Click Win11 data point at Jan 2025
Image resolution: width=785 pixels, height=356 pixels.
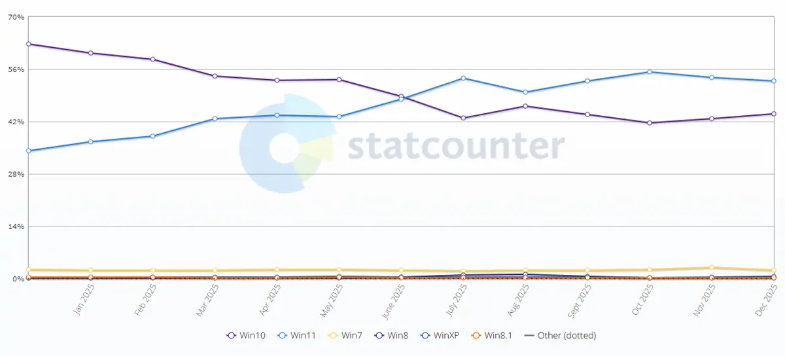(x=90, y=141)
